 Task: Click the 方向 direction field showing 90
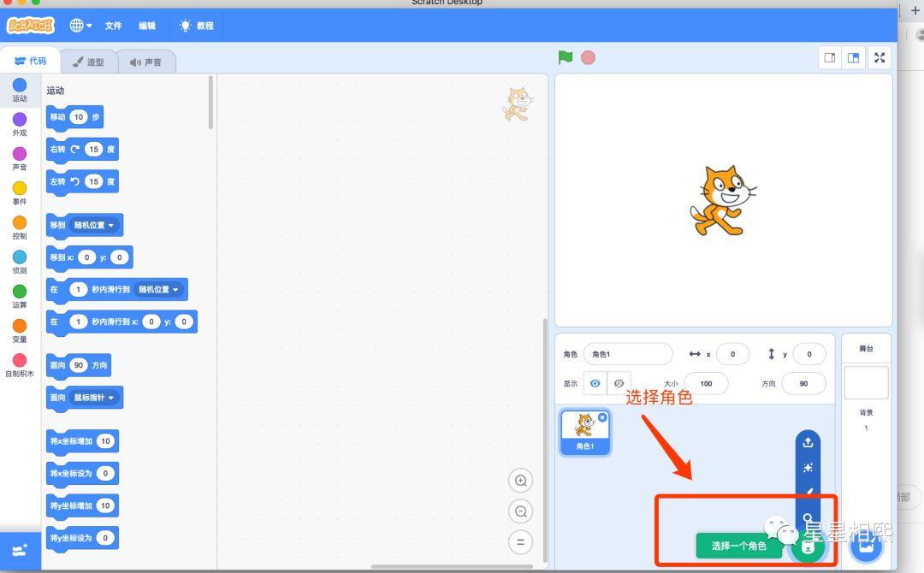coord(803,383)
